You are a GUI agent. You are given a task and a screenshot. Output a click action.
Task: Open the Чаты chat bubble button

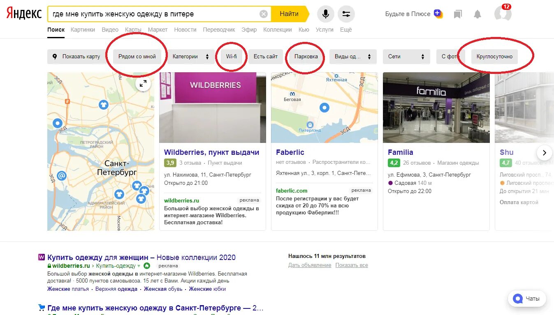click(x=527, y=299)
